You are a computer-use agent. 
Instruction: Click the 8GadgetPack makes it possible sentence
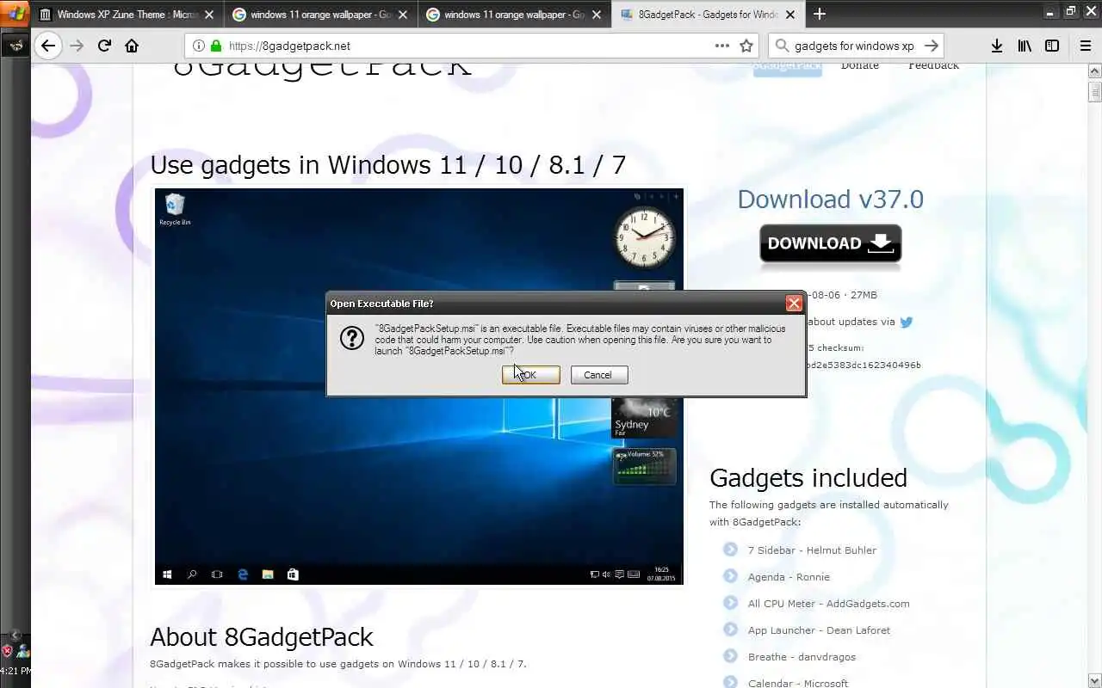point(337,664)
